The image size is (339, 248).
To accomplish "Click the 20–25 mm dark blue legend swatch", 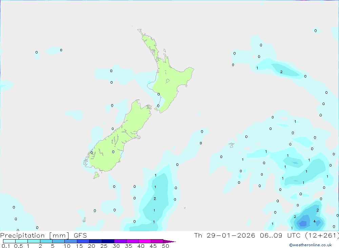I will point(96,241).
